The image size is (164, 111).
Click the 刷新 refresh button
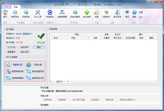(x=39, y=47)
